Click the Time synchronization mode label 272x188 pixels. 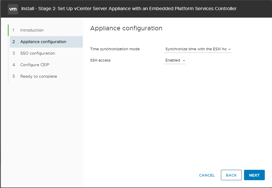pos(115,49)
